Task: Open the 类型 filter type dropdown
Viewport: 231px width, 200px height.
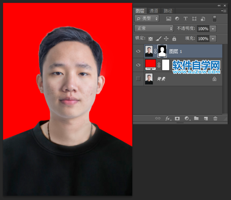Action: coord(147,19)
